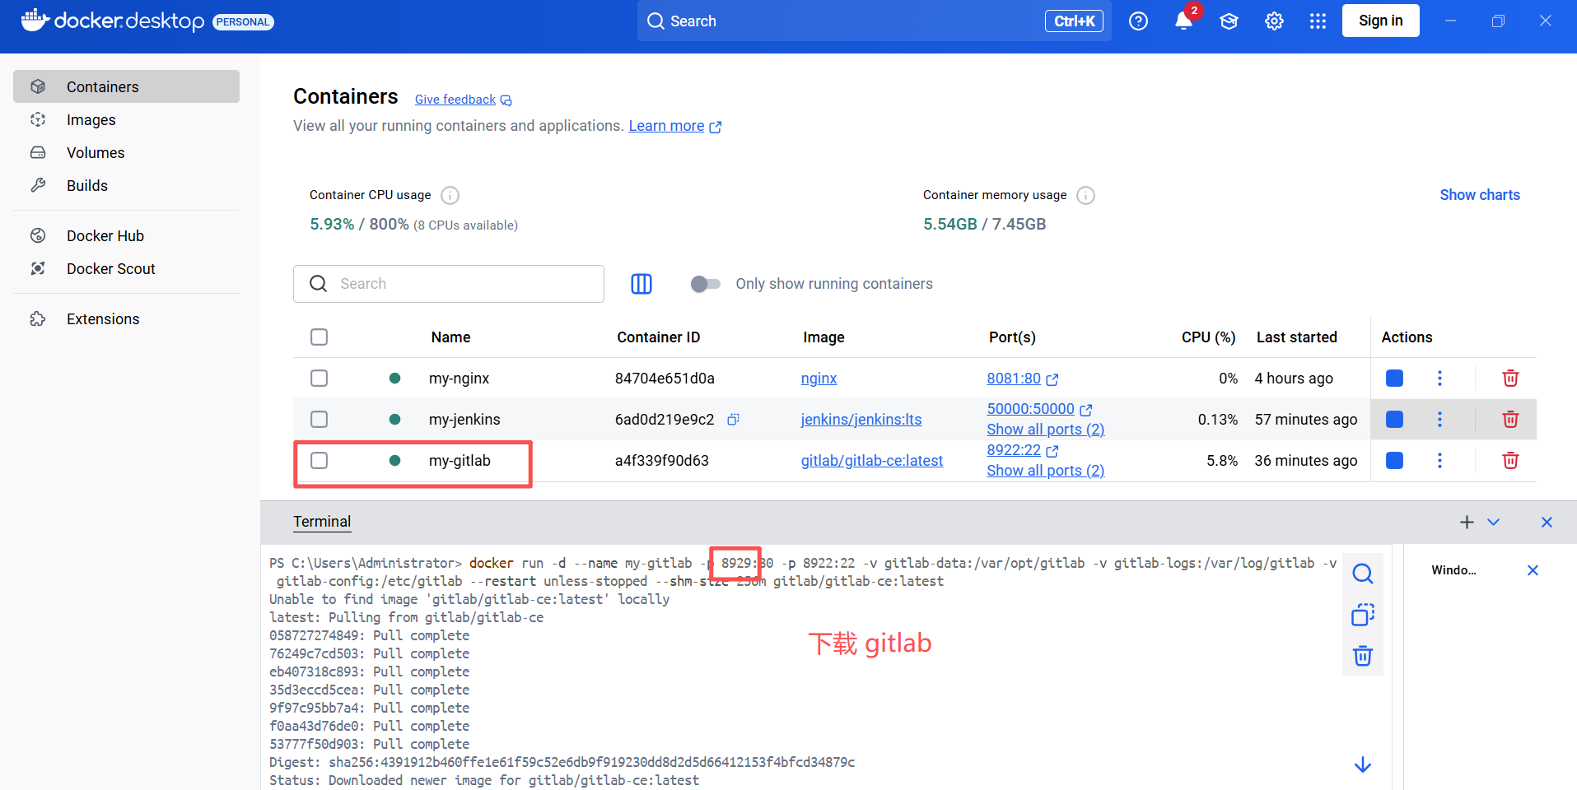Image resolution: width=1577 pixels, height=790 pixels.
Task: Click Container memory usage info icon
Action: tap(1085, 195)
